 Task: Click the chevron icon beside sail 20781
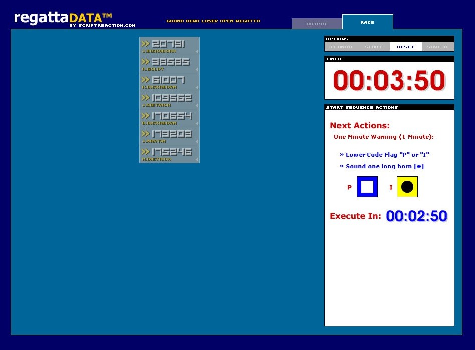point(146,44)
